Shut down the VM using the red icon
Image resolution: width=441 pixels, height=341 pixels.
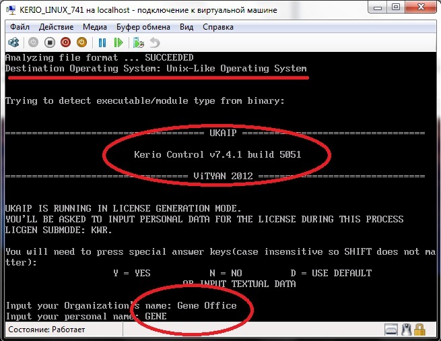(x=65, y=42)
